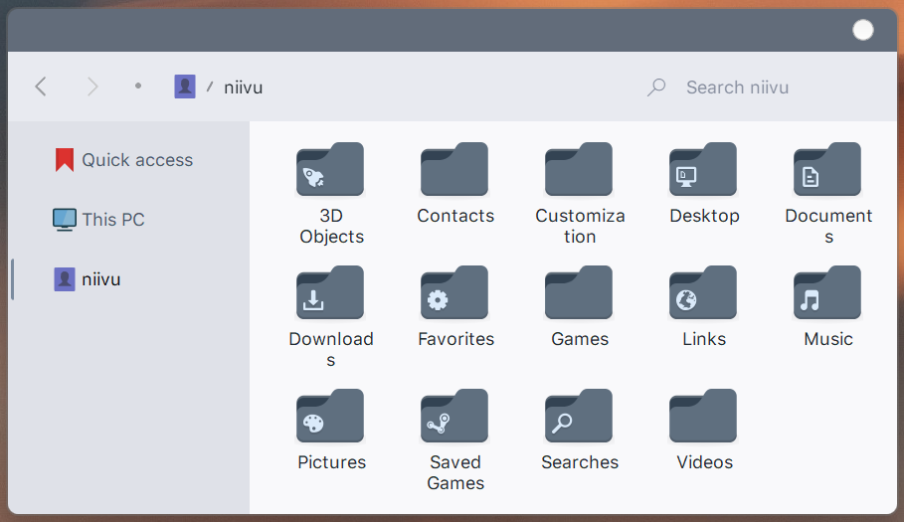Open the 3D Objects folder

[330, 171]
